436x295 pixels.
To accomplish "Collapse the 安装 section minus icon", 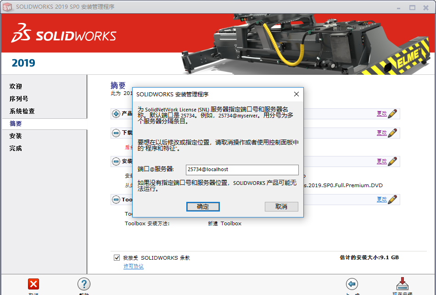I will [116, 161].
